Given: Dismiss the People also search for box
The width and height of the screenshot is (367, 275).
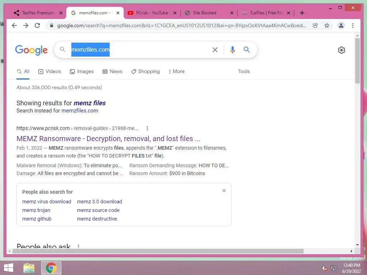Looking at the screenshot, I should pyautogui.click(x=224, y=190).
